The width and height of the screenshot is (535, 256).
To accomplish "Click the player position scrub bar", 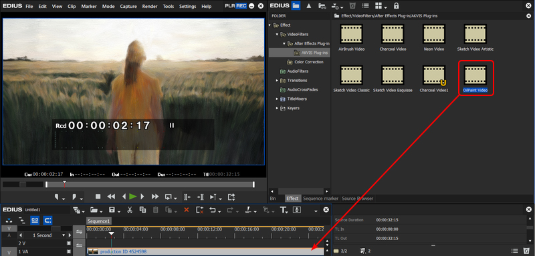I will (x=150, y=184).
